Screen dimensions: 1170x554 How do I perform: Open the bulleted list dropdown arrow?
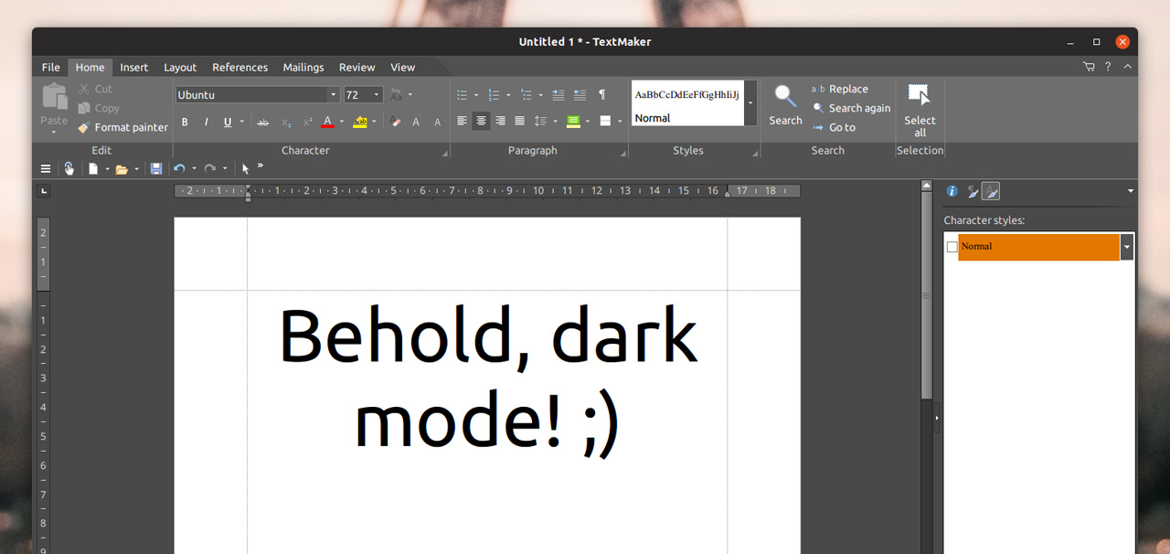[x=476, y=94]
